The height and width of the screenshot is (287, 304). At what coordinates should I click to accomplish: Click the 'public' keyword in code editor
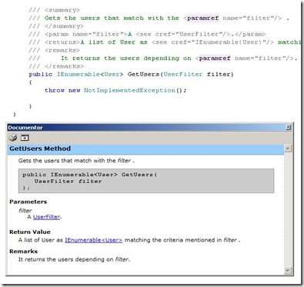[41, 75]
